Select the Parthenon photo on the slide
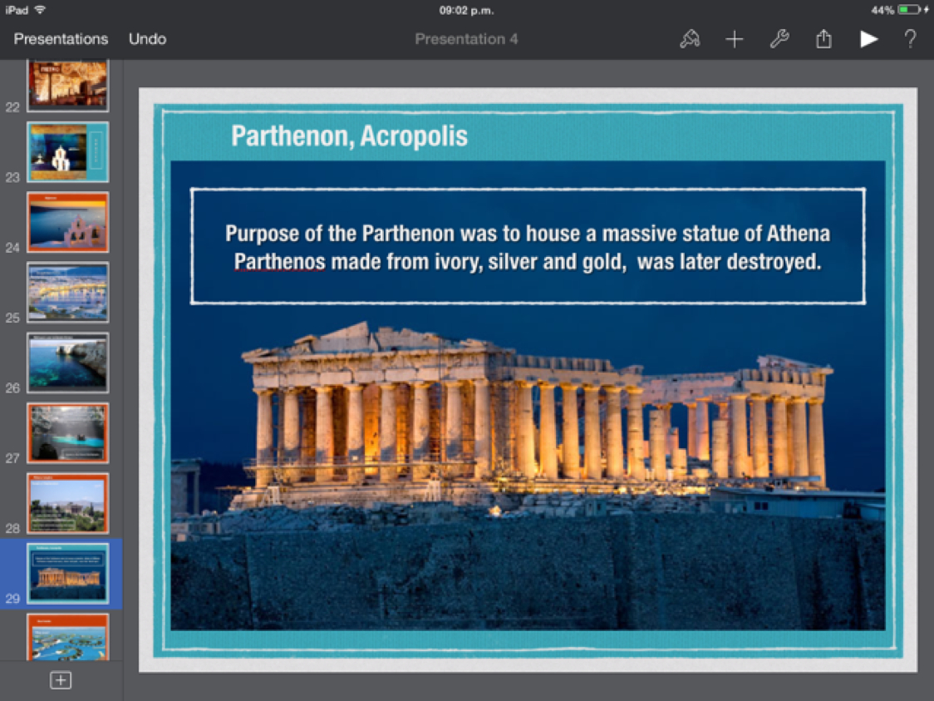The width and height of the screenshot is (934, 701). (x=528, y=466)
